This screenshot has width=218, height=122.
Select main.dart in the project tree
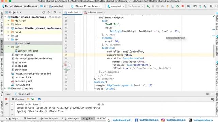pos(24,43)
